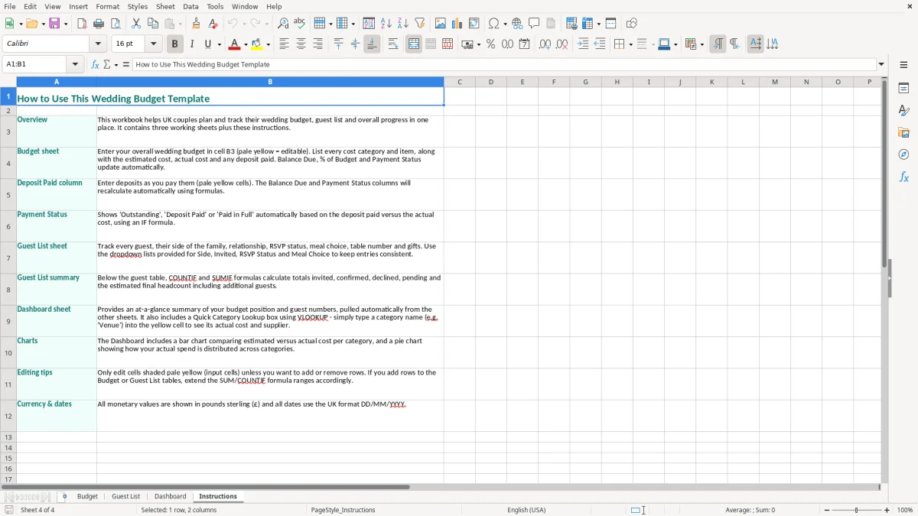This screenshot has height=516, width=918.
Task: Increase cell indent
Action: pyautogui.click(x=583, y=44)
